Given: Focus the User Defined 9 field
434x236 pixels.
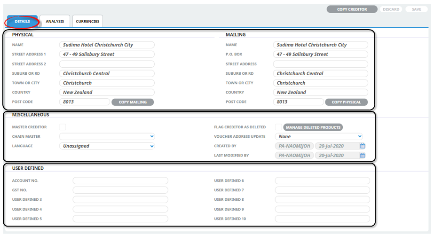Looking at the screenshot, I should 323,209.
